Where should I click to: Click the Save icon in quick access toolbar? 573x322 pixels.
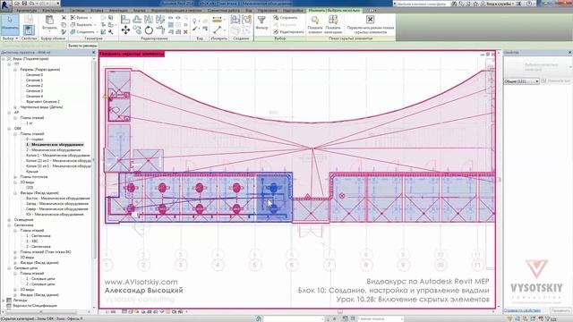click(x=24, y=4)
